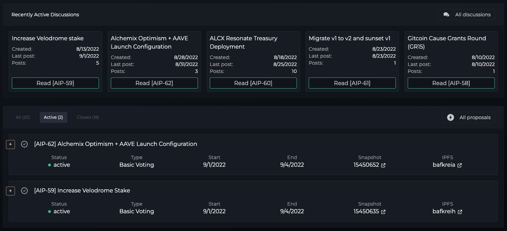Select the Active (2) proposals tab
Viewport: 507px width, 231px height.
[x=53, y=117]
